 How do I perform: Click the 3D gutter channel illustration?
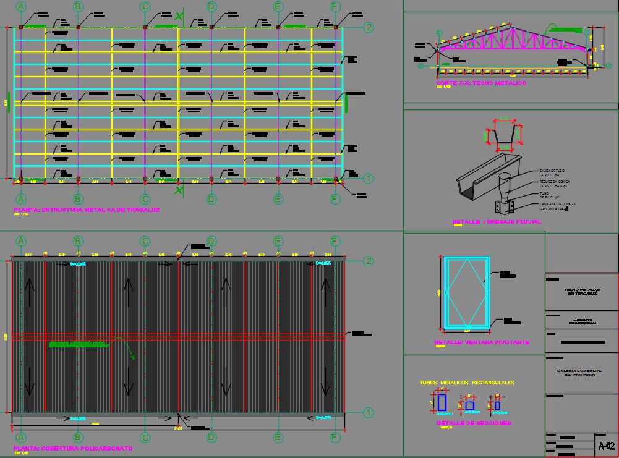pyautogui.click(x=489, y=177)
